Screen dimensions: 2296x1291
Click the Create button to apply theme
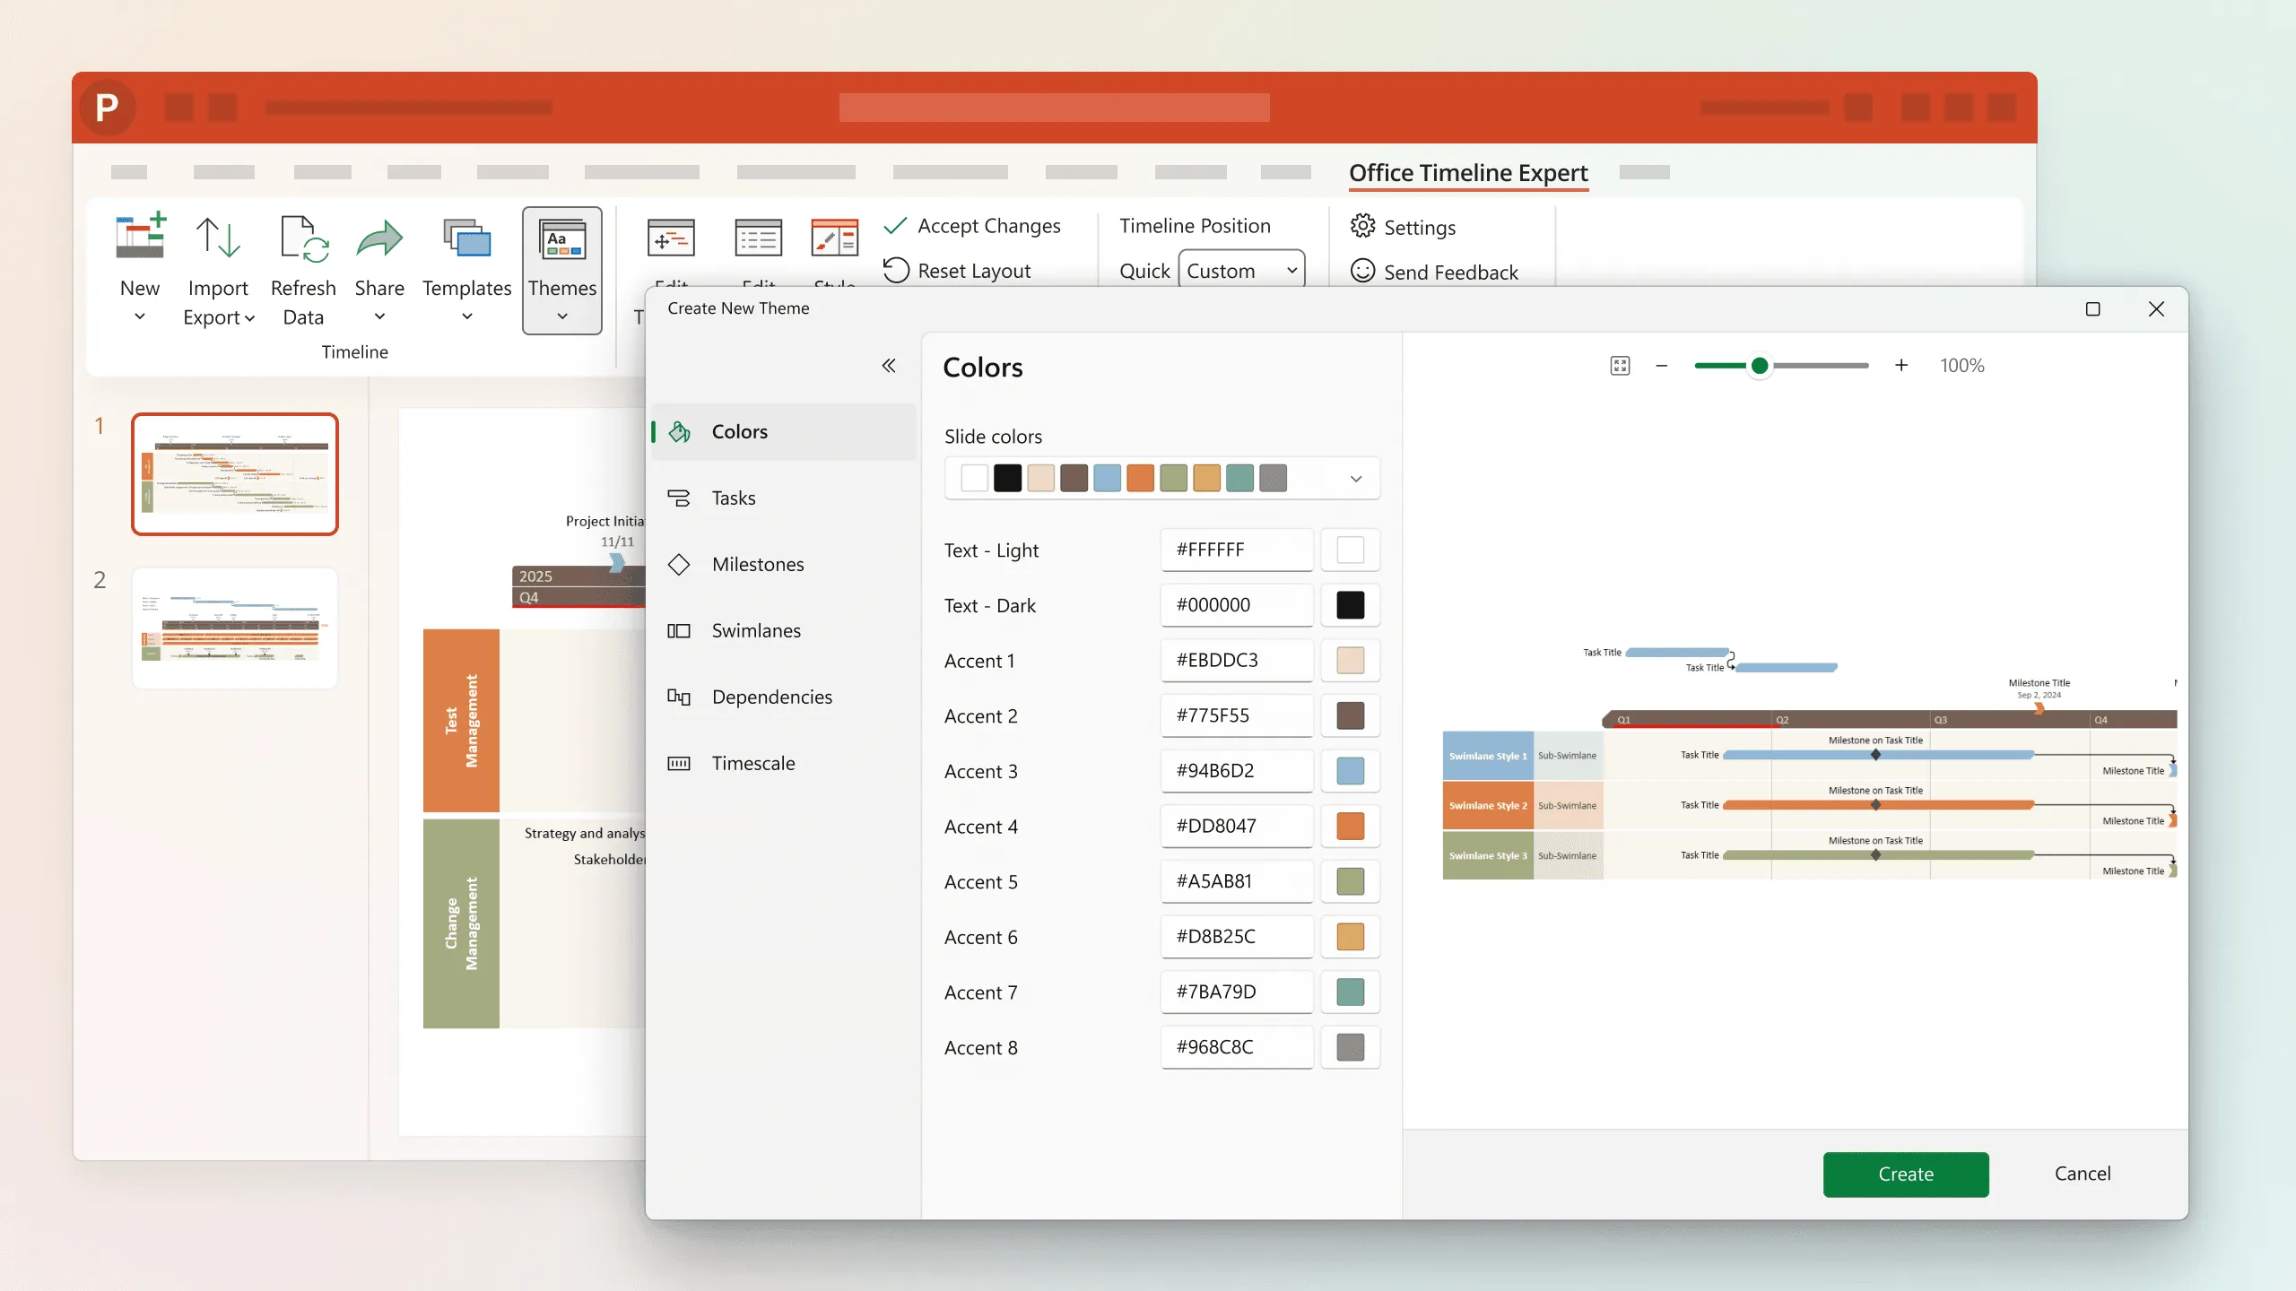(1905, 1173)
